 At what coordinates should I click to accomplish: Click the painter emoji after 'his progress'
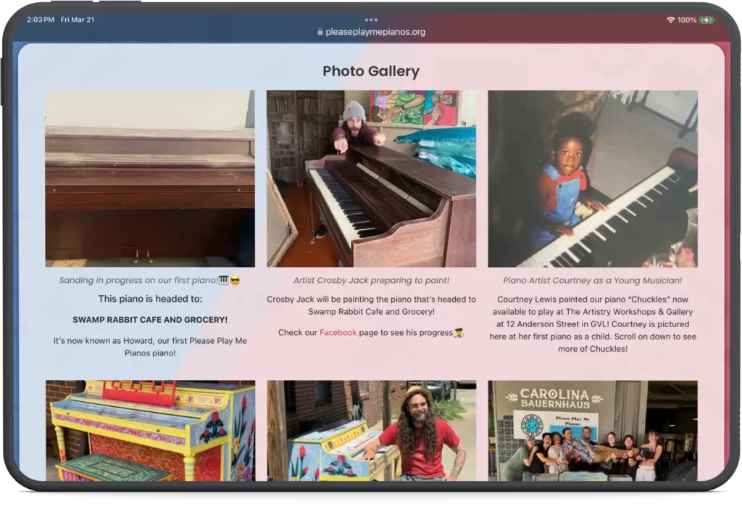pos(457,332)
